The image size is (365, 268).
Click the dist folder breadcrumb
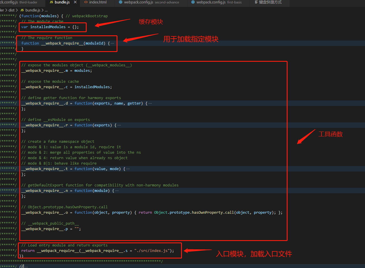coord(11,10)
